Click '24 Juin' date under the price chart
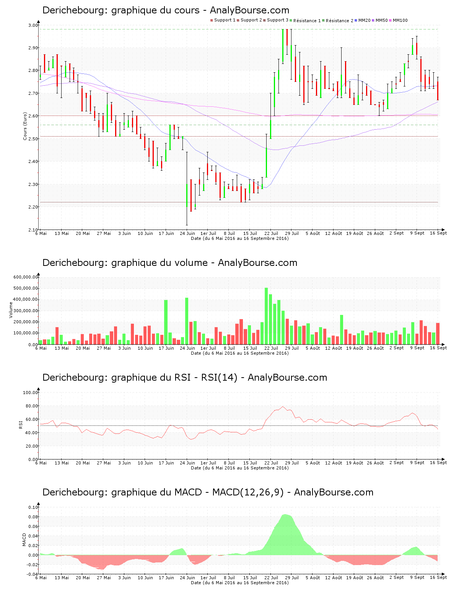The height and width of the screenshot is (593, 459). coord(187,233)
